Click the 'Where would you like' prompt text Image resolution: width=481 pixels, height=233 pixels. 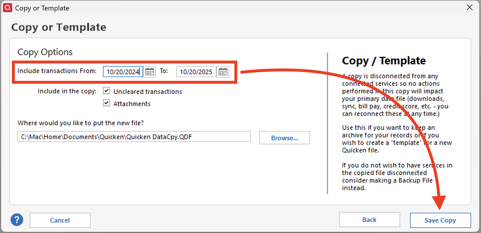[81, 123]
